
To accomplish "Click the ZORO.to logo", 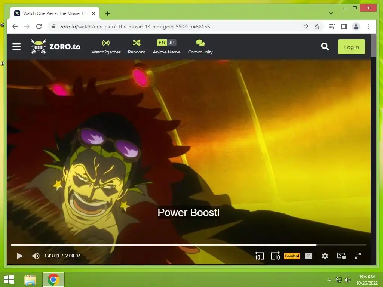I will [56, 46].
